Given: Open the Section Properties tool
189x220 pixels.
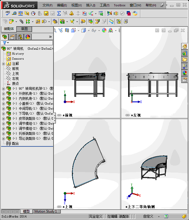Looking at the screenshot, I should coord(27,13).
